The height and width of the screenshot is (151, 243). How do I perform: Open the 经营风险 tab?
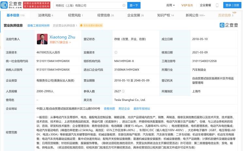[75, 15]
